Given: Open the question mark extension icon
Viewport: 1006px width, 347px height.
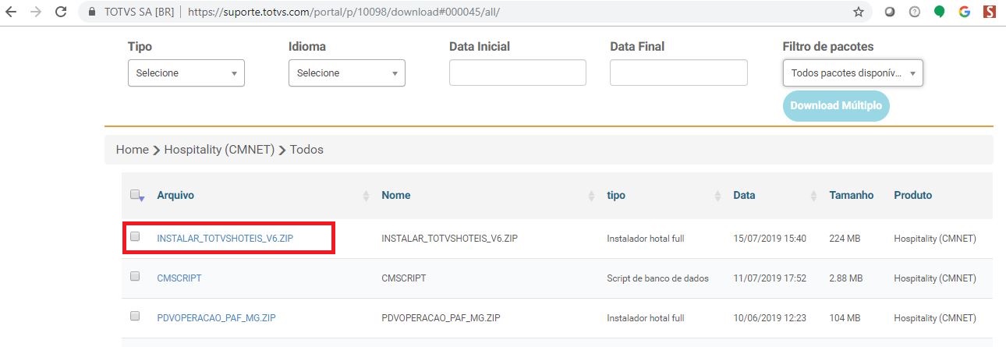Looking at the screenshot, I should pos(914,12).
